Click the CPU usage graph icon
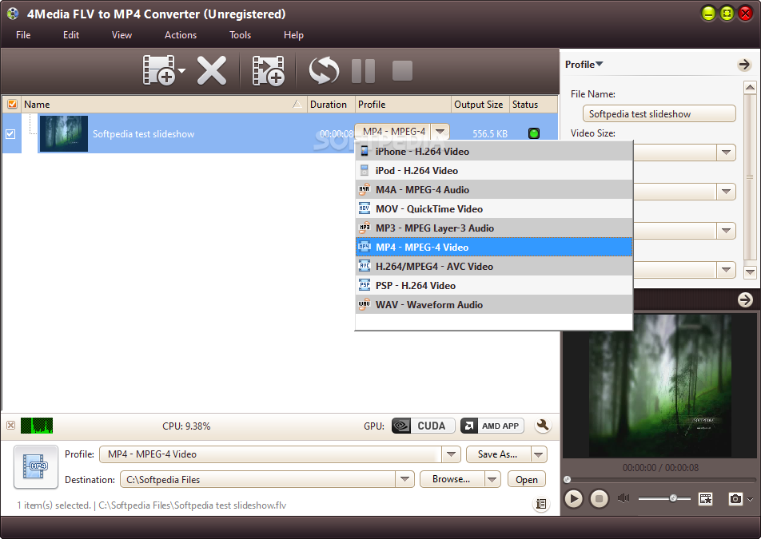The image size is (761, 539). tap(37, 426)
